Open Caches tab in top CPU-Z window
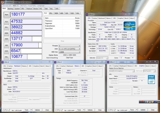Screen dimensions: 160x113 pos(95,18)
